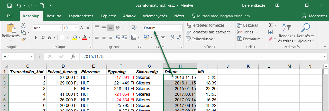Open the Dátum number format dropdown
The width and height of the screenshot is (329, 111).
180,28
